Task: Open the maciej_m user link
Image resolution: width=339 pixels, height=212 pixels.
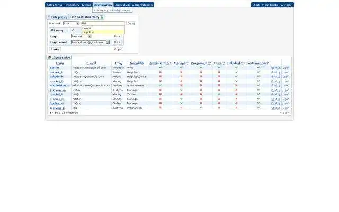Action: coord(57,99)
